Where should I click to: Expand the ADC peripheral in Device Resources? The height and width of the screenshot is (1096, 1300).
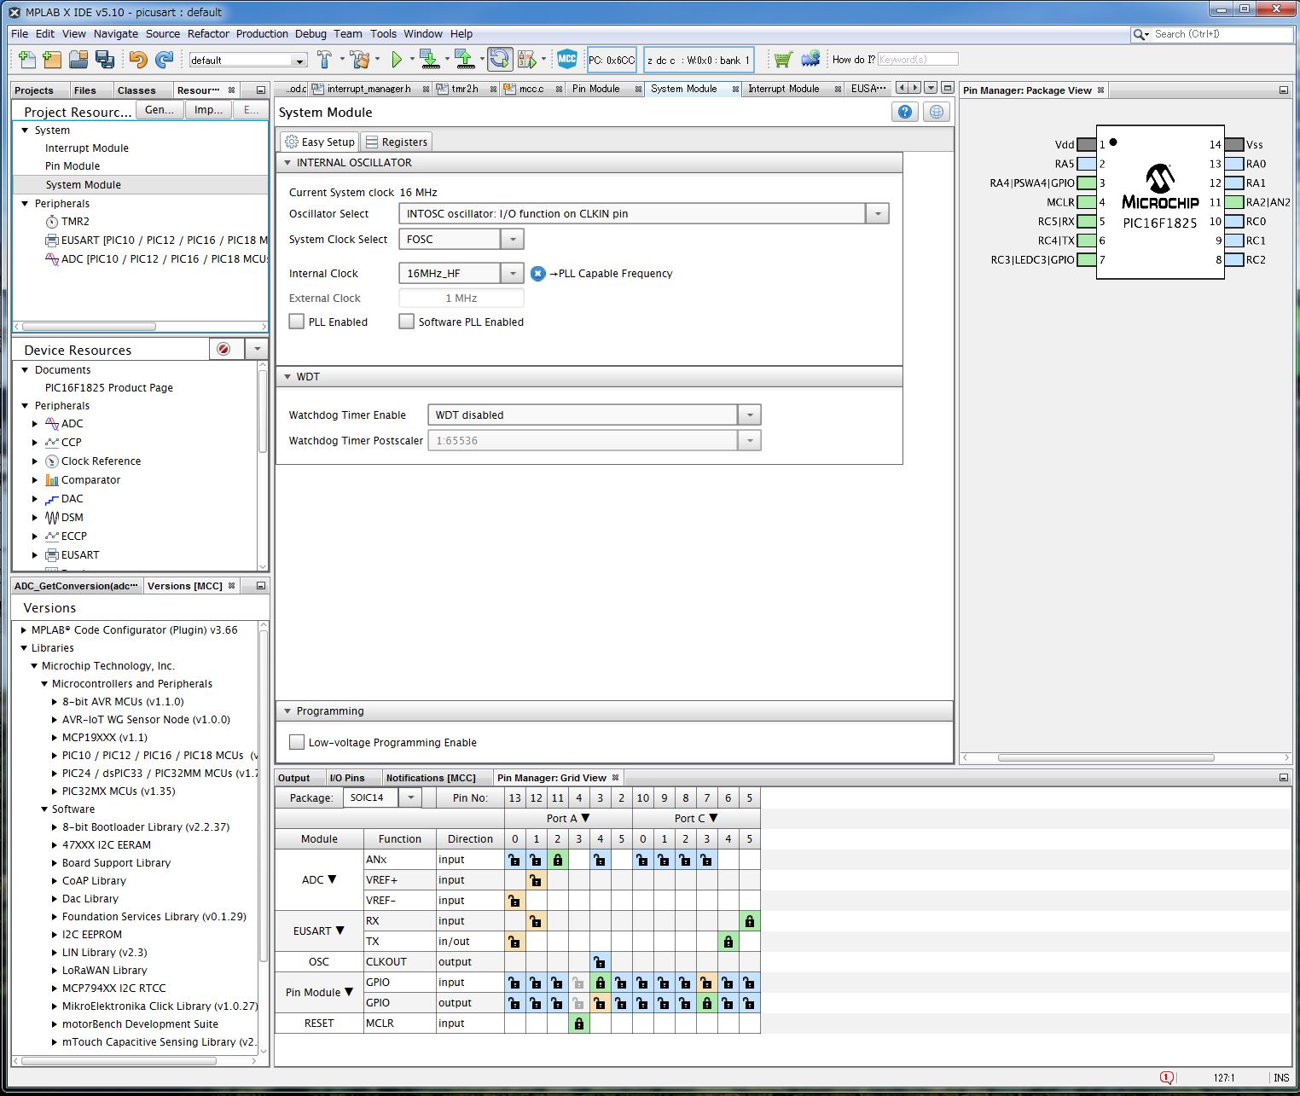coord(35,424)
